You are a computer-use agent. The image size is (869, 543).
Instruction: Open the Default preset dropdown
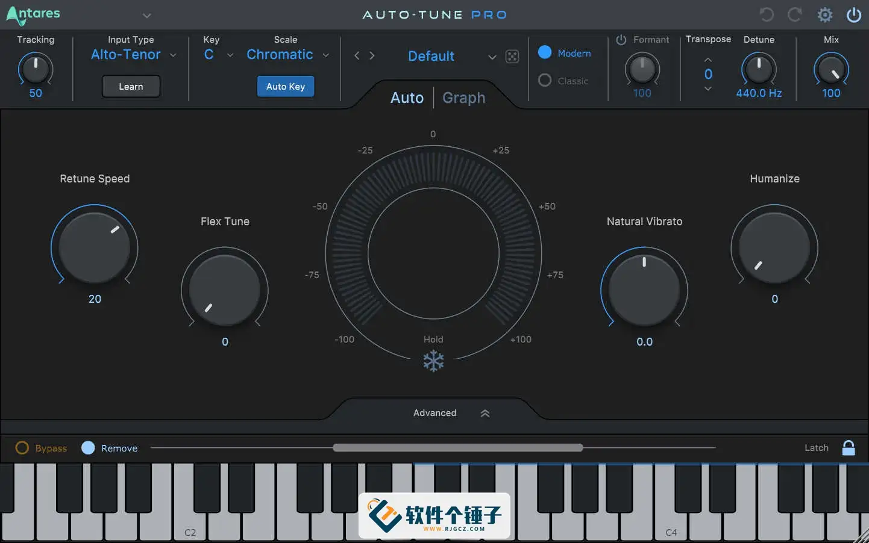pos(492,57)
